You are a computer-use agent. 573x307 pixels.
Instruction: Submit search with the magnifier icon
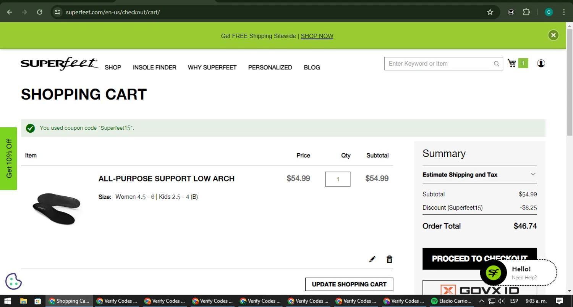click(497, 64)
